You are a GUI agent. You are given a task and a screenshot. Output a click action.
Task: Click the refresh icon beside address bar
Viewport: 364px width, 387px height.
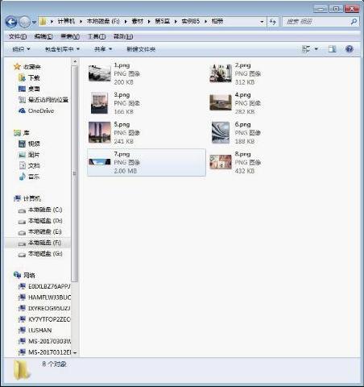(273, 22)
